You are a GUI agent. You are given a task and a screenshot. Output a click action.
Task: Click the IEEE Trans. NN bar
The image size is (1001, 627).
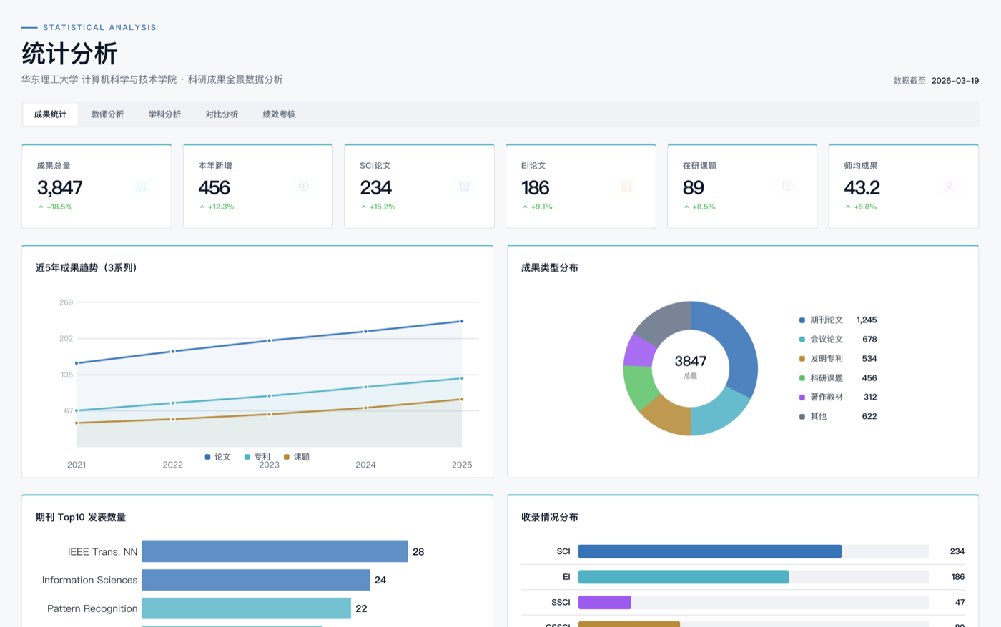(x=275, y=552)
